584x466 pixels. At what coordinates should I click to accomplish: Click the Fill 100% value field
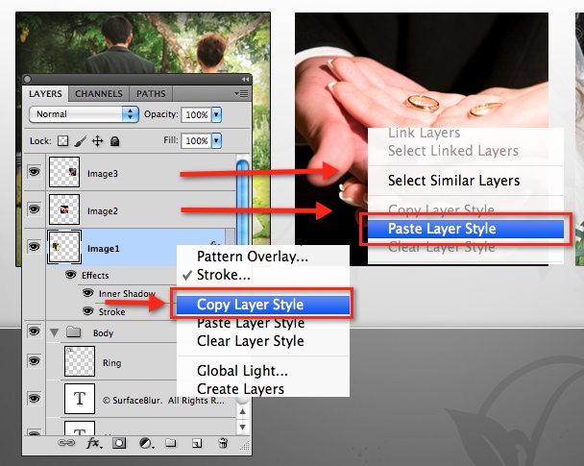(196, 141)
